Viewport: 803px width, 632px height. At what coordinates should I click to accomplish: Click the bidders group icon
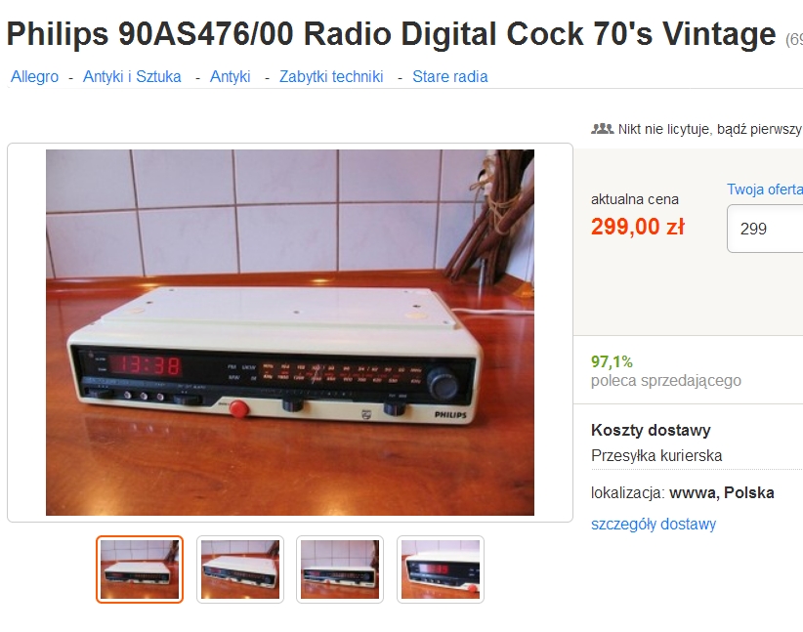tap(602, 129)
